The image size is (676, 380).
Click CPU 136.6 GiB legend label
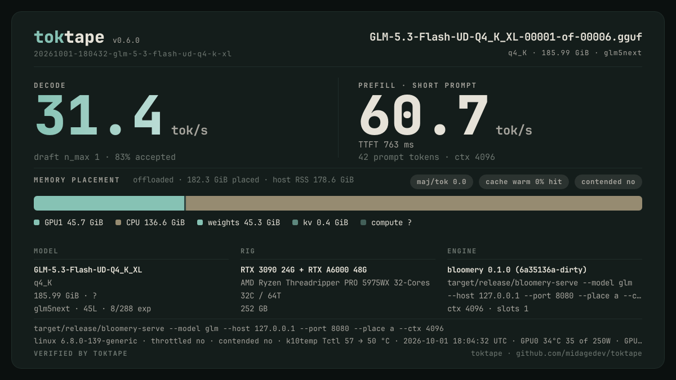[x=155, y=222]
